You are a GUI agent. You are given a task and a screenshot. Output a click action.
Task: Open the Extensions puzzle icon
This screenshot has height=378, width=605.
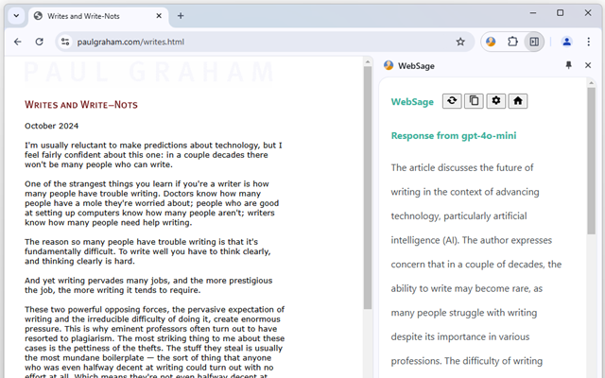pos(512,42)
